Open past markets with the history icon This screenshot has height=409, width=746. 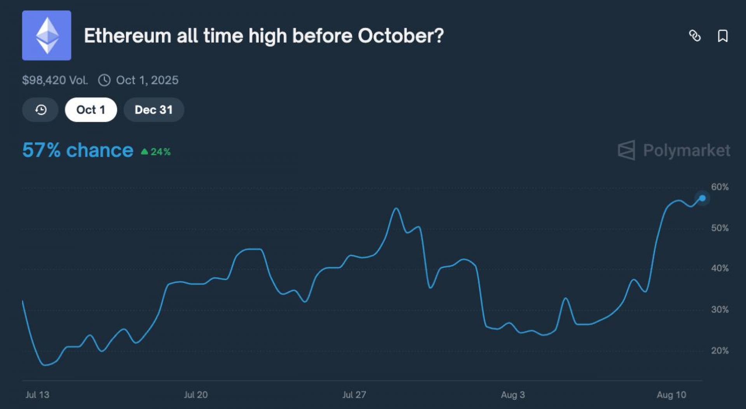(x=40, y=110)
